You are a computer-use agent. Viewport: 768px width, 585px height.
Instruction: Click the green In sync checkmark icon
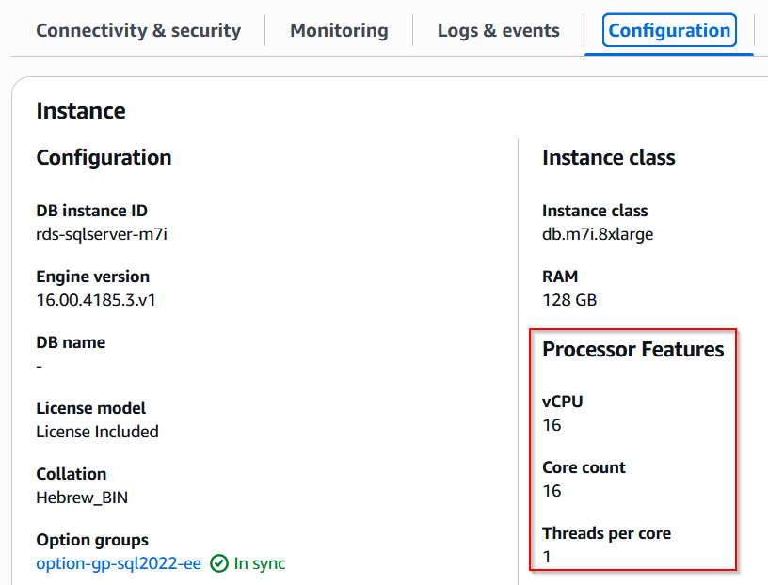219,564
